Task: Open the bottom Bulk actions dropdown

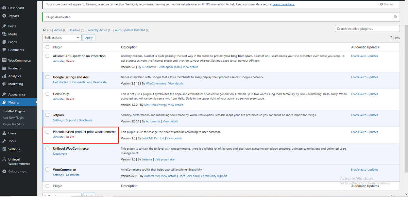Action: tap(62, 195)
